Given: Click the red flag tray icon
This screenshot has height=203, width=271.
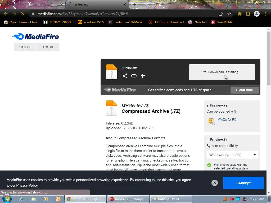Looking at the screenshot, I should pos(232,199).
